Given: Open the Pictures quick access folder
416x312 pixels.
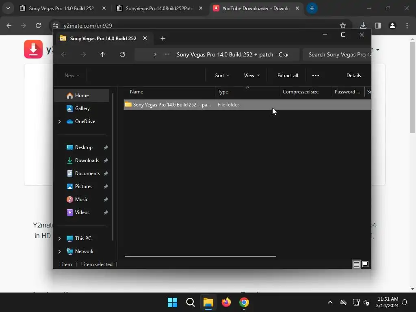Looking at the screenshot, I should (x=84, y=186).
